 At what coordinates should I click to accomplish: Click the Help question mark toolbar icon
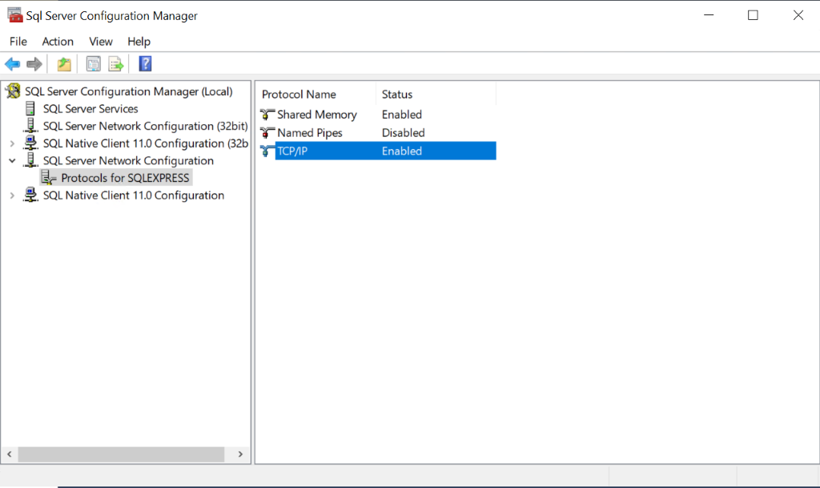tap(145, 64)
